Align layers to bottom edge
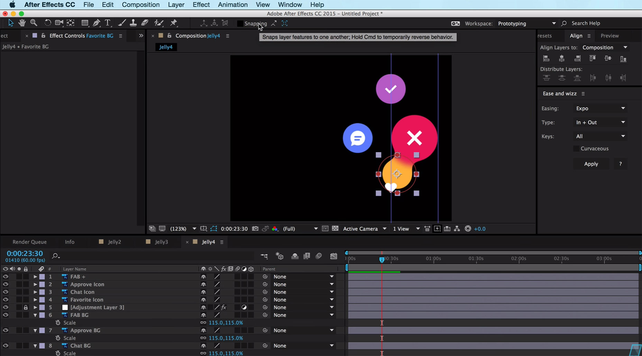The image size is (642, 356). point(623,58)
